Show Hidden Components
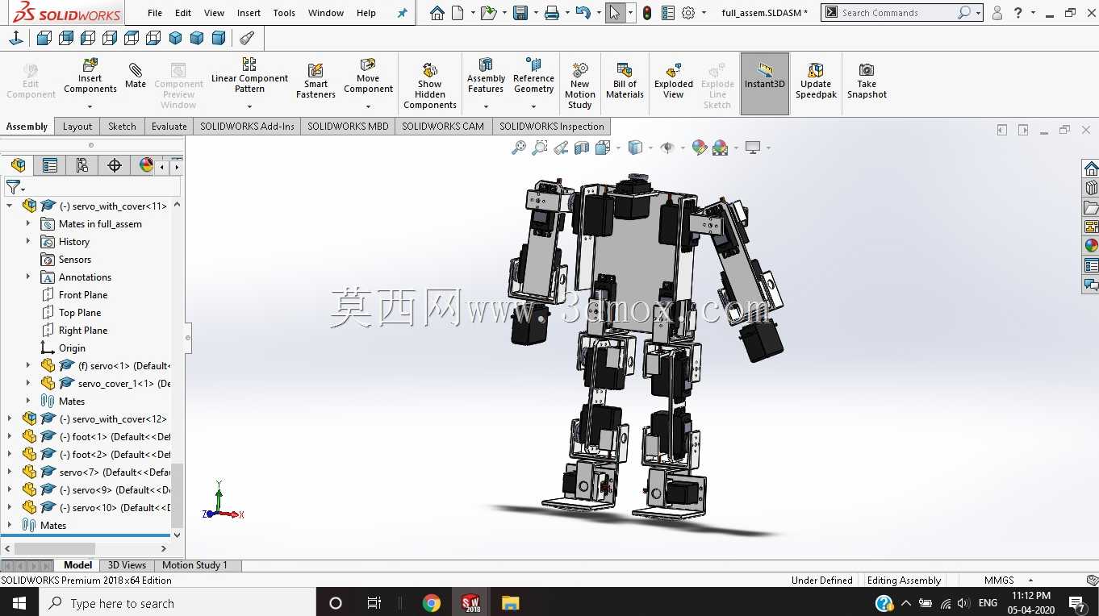The image size is (1099, 616). pyautogui.click(x=430, y=85)
